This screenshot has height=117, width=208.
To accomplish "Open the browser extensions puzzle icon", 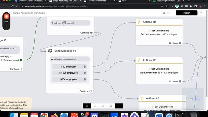I will (x=191, y=6).
